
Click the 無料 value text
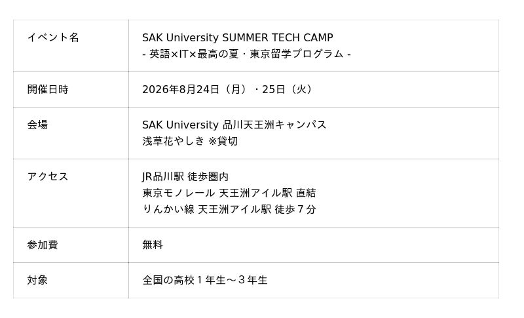tap(153, 245)
